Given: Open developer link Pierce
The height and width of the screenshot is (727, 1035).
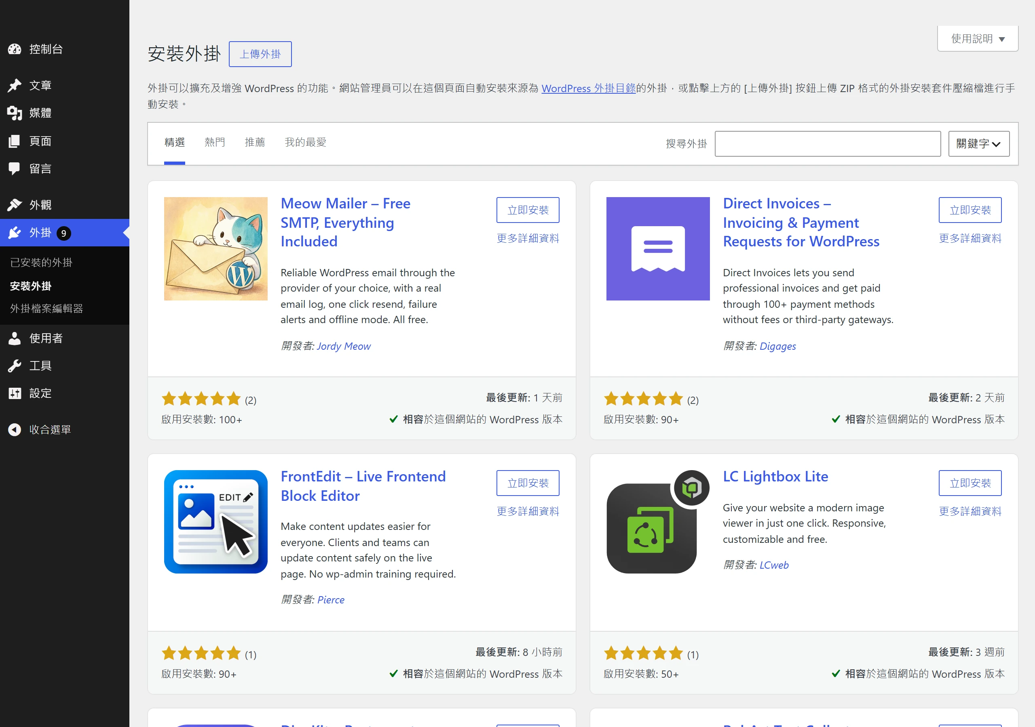Looking at the screenshot, I should point(330,599).
